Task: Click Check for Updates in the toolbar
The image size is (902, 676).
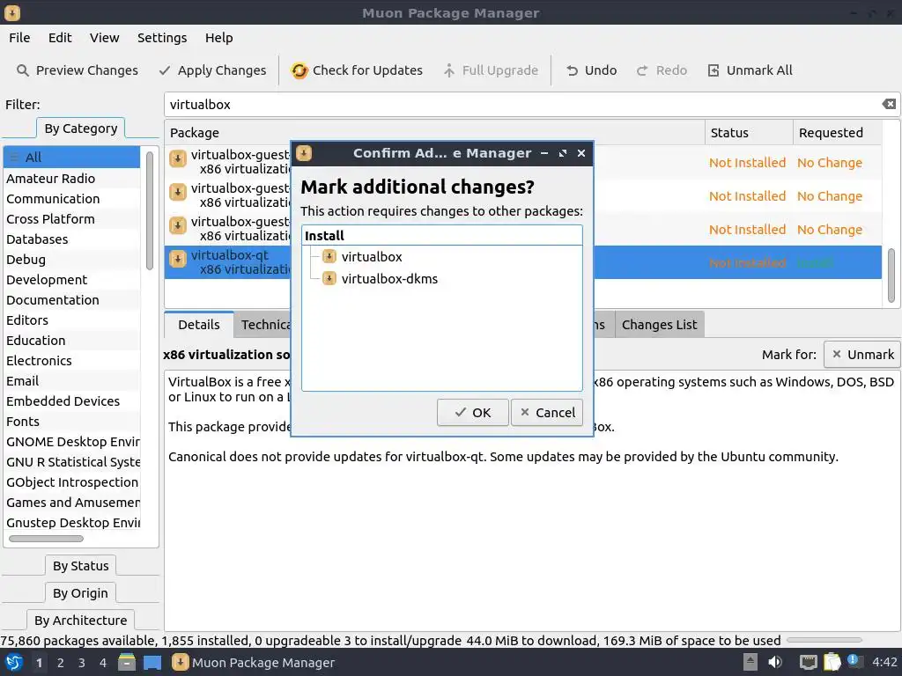Action: tap(357, 70)
